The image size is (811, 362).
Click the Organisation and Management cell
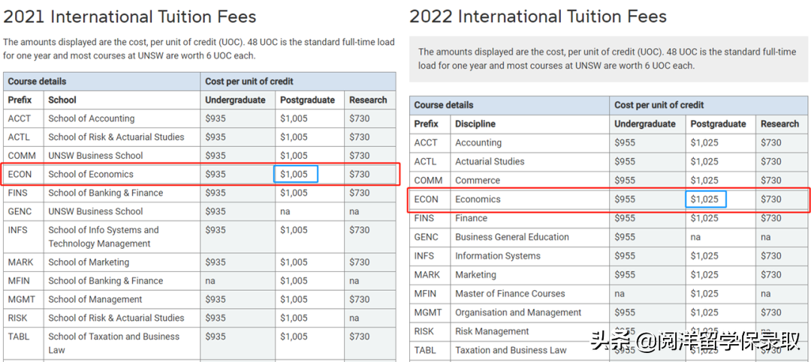pyautogui.click(x=518, y=313)
